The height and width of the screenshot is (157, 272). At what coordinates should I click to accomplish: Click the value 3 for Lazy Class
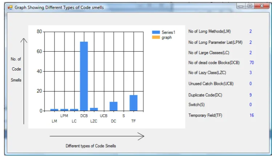pyautogui.click(x=251, y=73)
